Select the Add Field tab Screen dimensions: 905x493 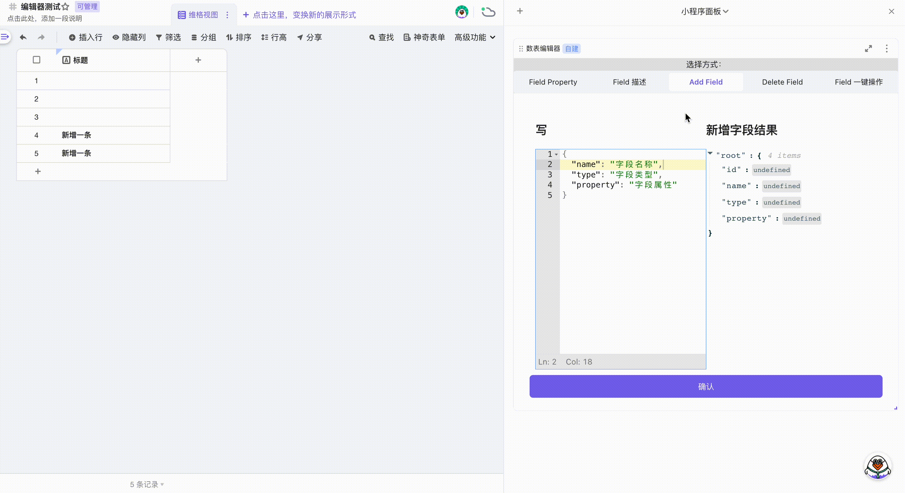(706, 82)
